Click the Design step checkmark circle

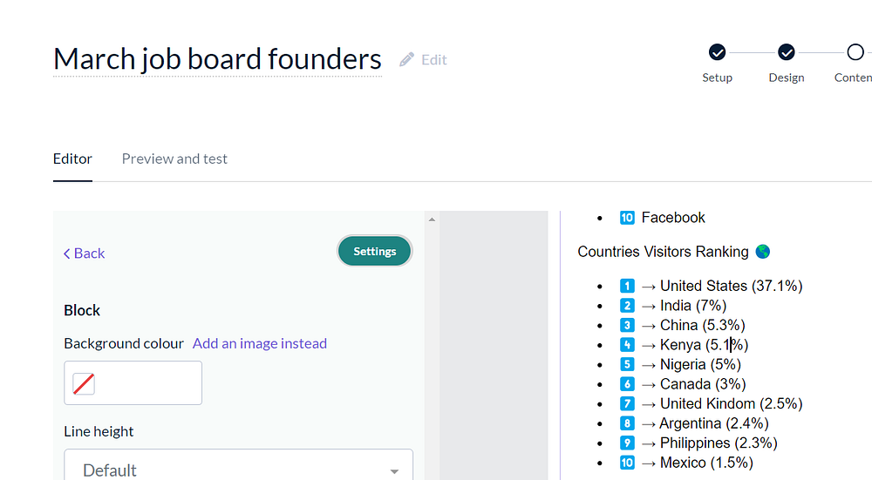[787, 53]
